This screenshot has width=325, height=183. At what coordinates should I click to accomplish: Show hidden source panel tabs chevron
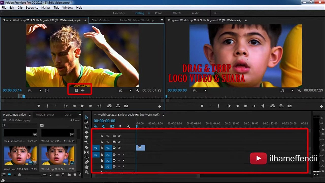pyautogui.click(x=162, y=20)
